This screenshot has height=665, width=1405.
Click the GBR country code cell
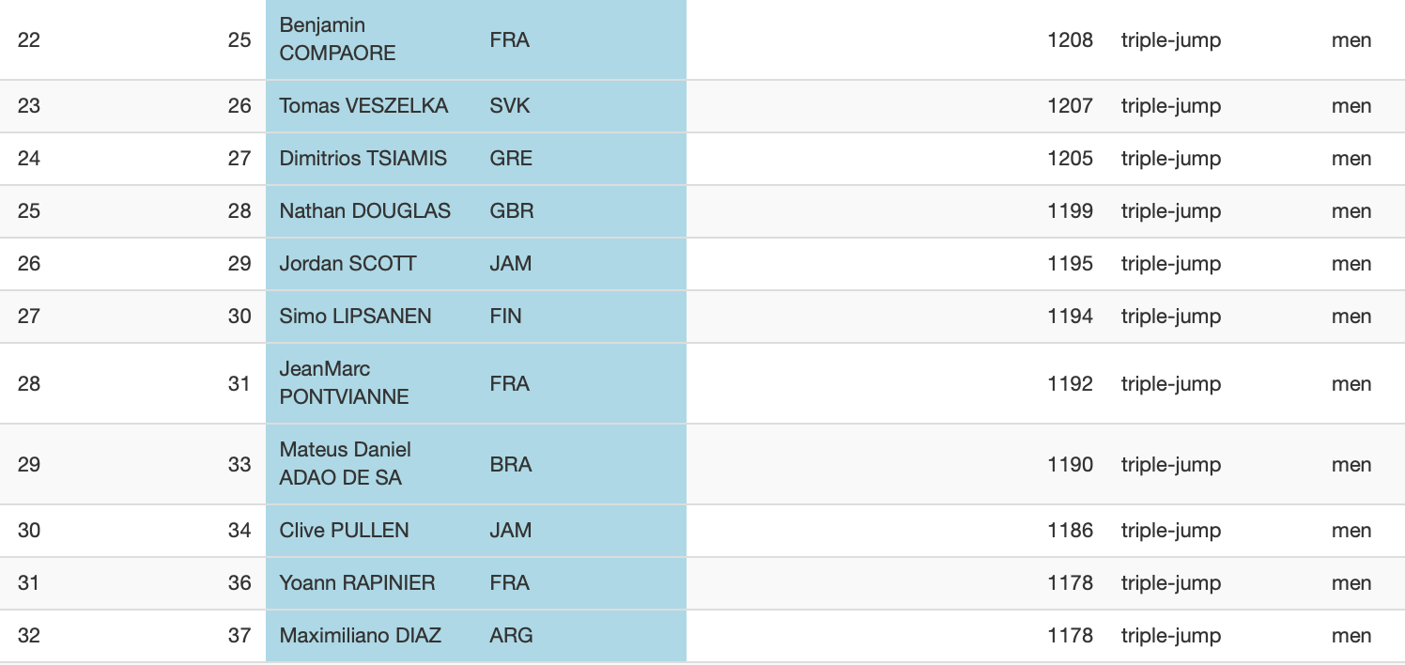tap(512, 211)
